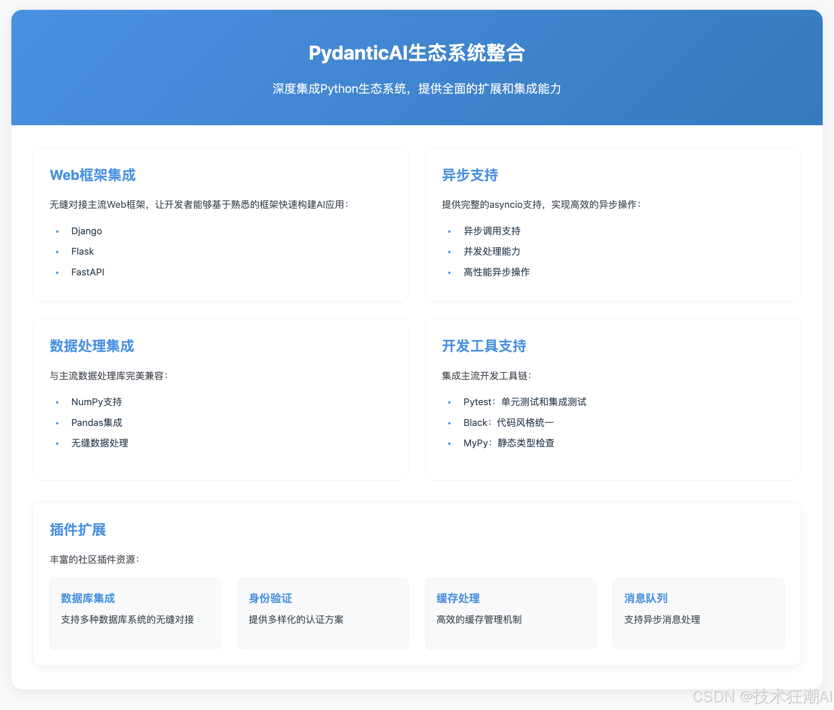The image size is (834, 710).
Task: Click the 数据处理集成 card heading
Action: click(92, 346)
